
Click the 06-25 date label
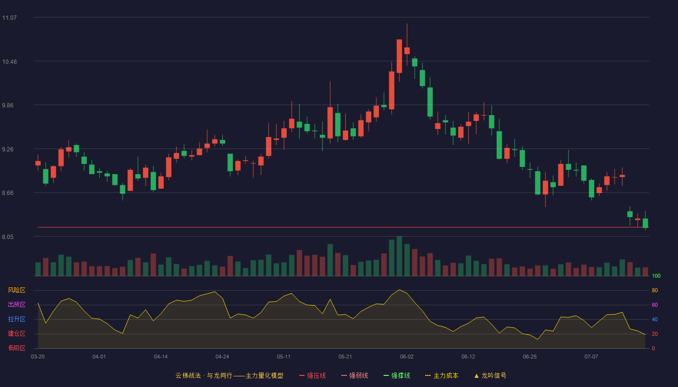(530, 357)
